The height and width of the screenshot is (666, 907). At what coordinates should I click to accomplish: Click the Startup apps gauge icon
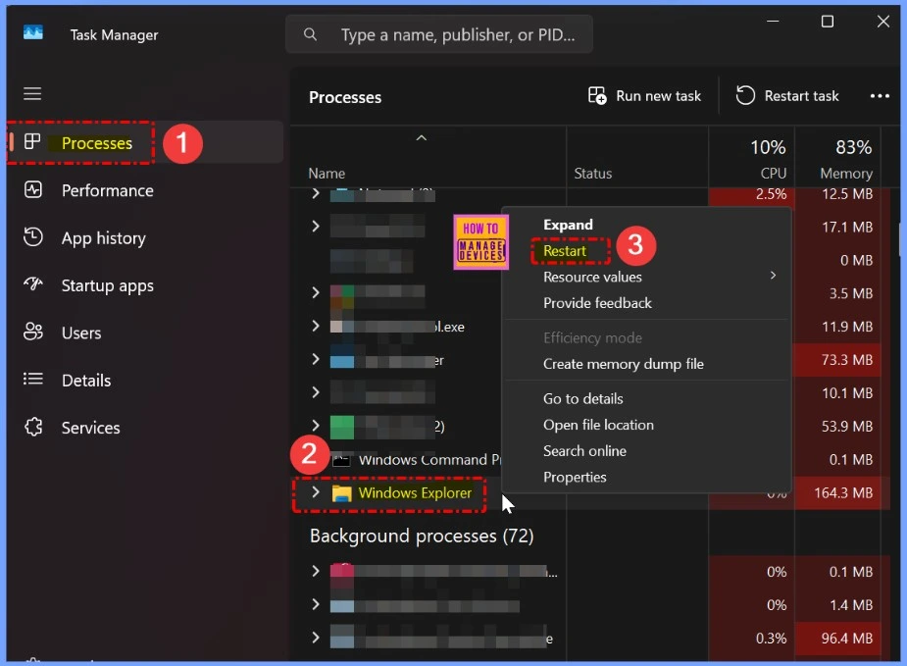33,284
